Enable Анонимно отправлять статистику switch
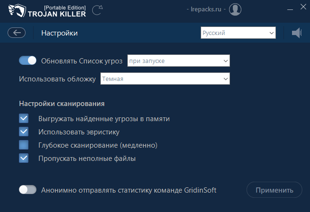Viewport: 310px width, 212px height. [27, 190]
